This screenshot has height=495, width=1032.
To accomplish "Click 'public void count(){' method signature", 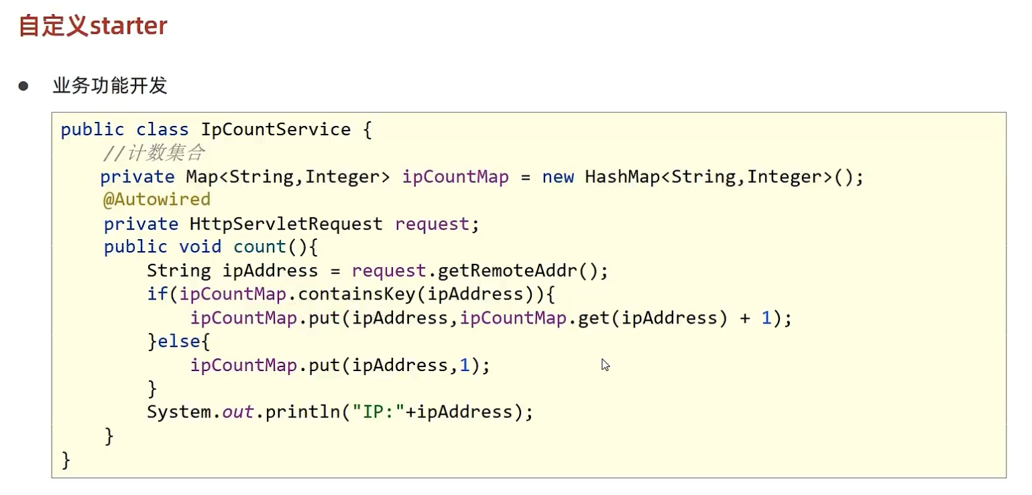I will click(x=211, y=246).
